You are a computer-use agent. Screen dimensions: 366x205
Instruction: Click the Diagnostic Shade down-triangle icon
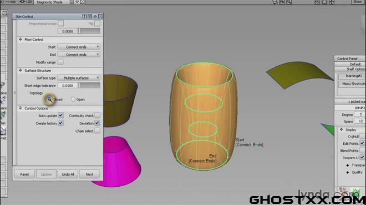click(77, 2)
